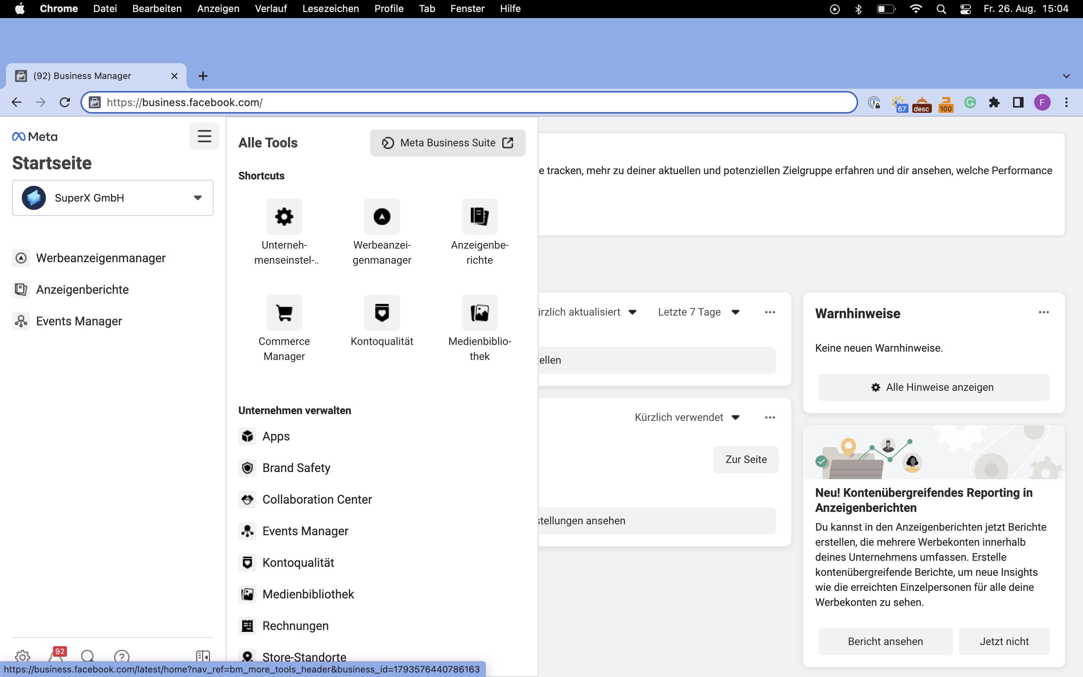Open Rechnungen in the tools list
Image resolution: width=1083 pixels, height=677 pixels.
pos(283,626)
